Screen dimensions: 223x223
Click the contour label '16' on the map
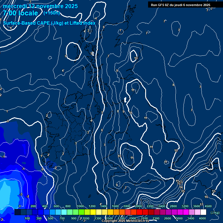206,197
